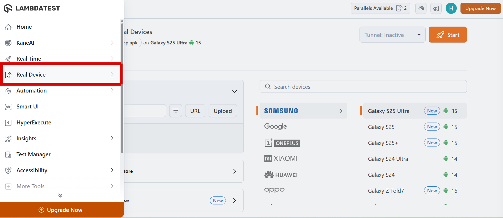The height and width of the screenshot is (218, 503).
Task: Click the megaphone announcements icon
Action: click(436, 9)
